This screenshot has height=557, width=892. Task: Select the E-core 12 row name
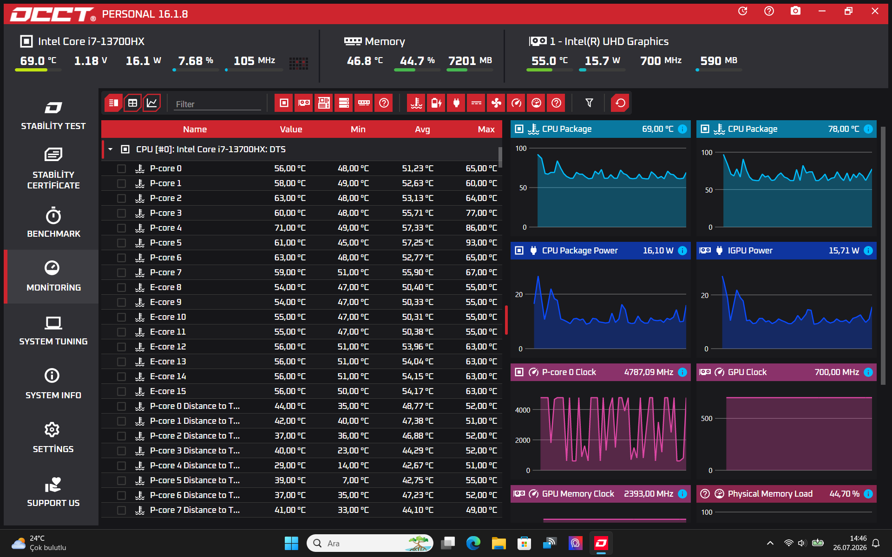(168, 347)
